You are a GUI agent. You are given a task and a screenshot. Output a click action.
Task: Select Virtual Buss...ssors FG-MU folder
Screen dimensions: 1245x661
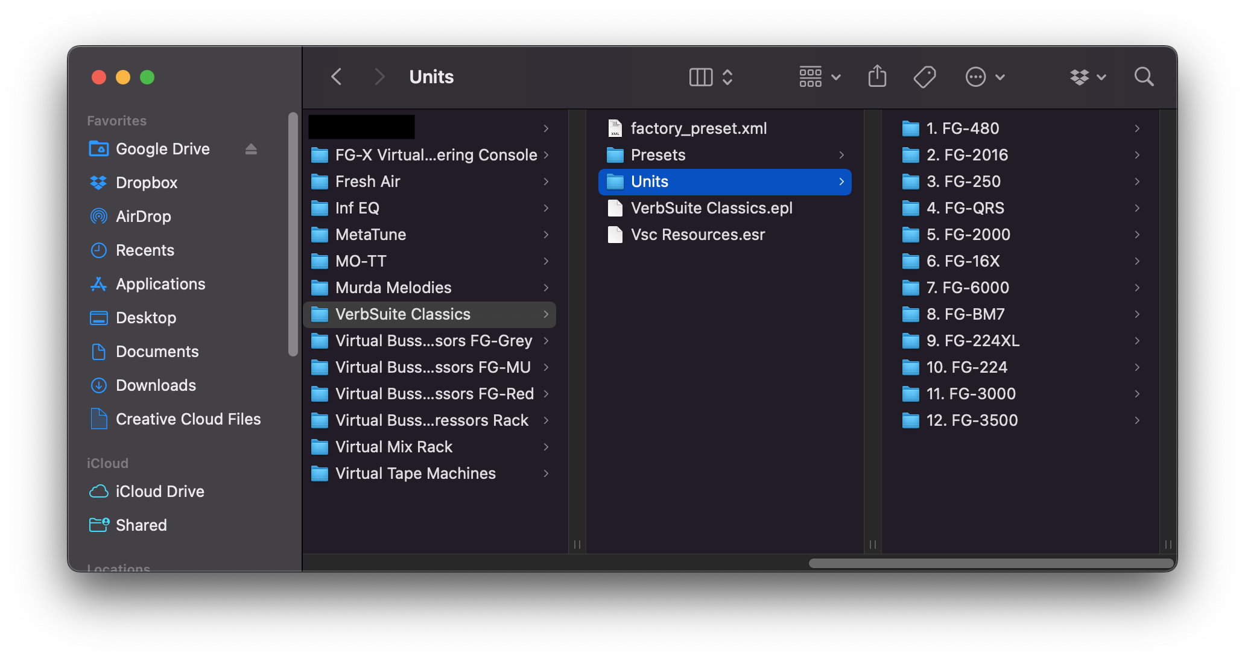[x=430, y=367]
